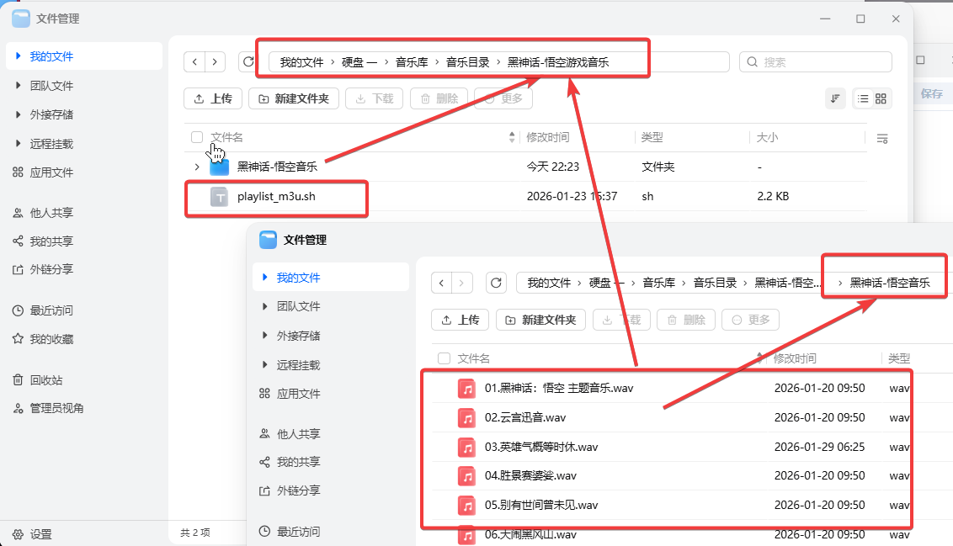Image resolution: width=953 pixels, height=546 pixels.
Task: Refresh the front File Manager window
Action: 496,283
